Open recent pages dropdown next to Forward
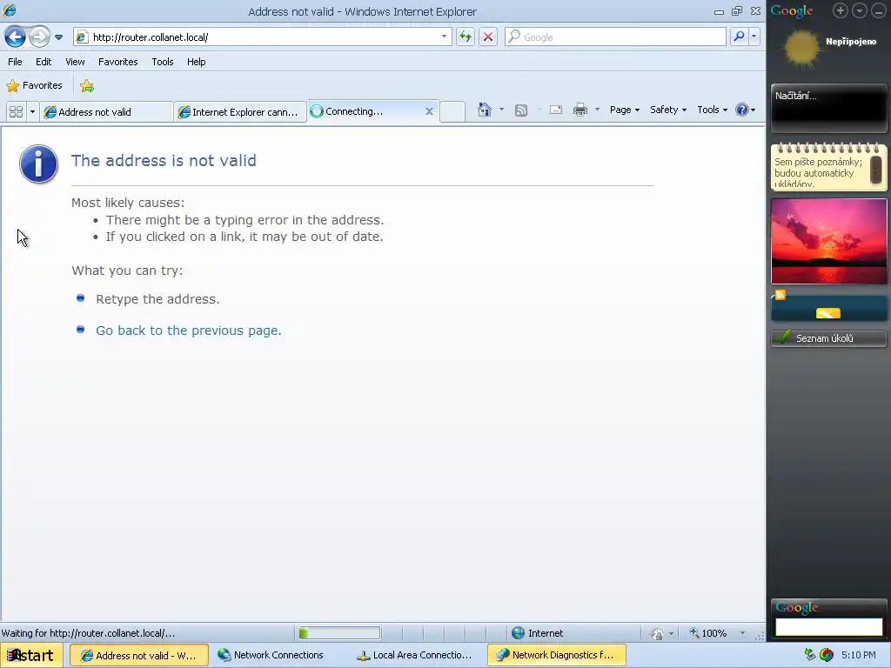This screenshot has height=668, width=891. point(58,37)
